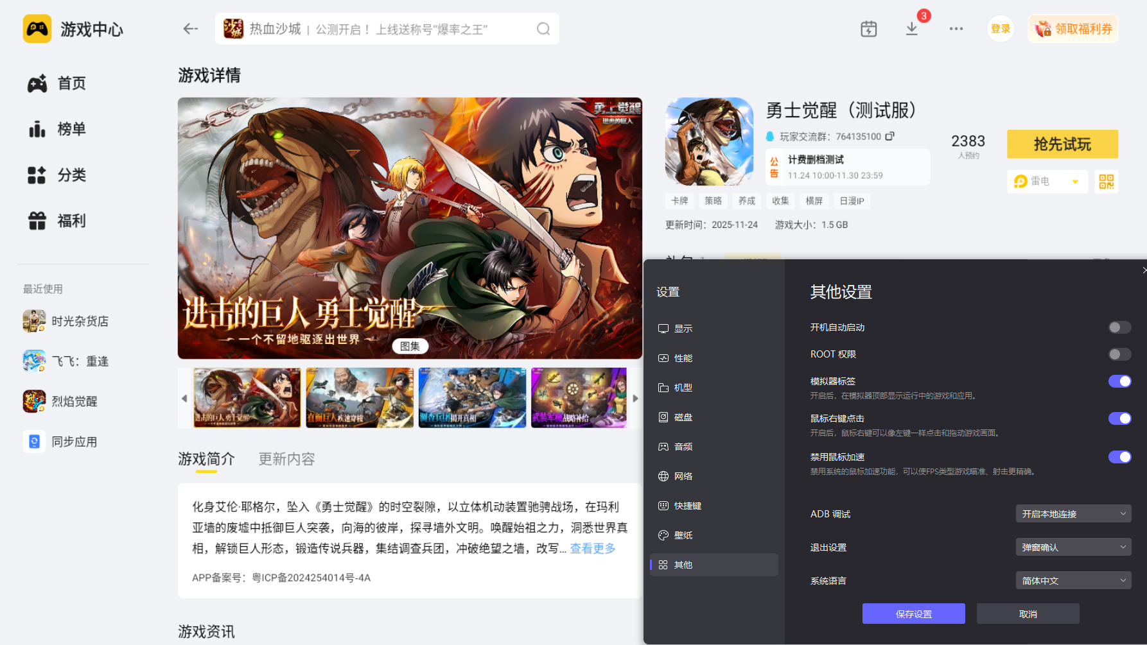
Task: Disable 模拟器标签 toggle
Action: coord(1119,381)
